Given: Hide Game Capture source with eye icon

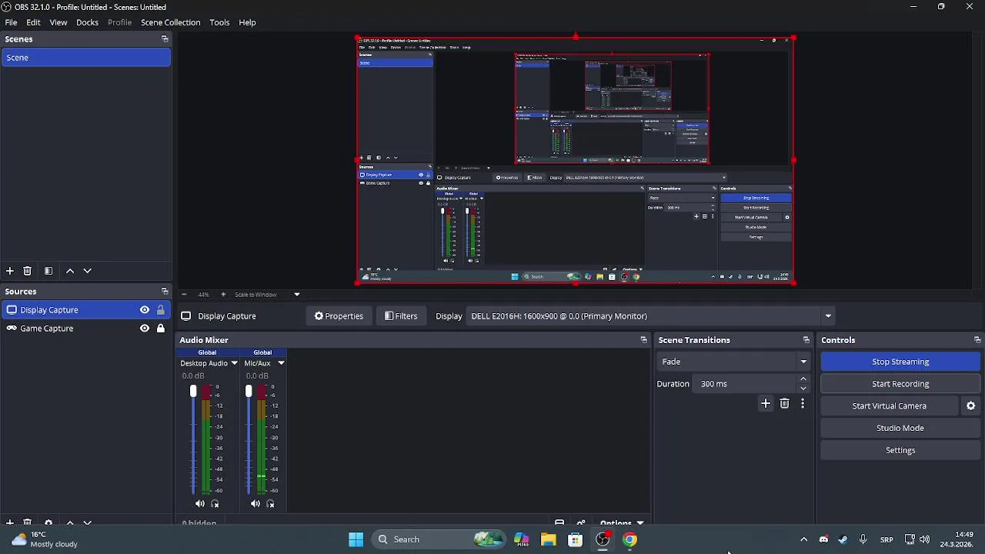Looking at the screenshot, I should click(x=145, y=329).
